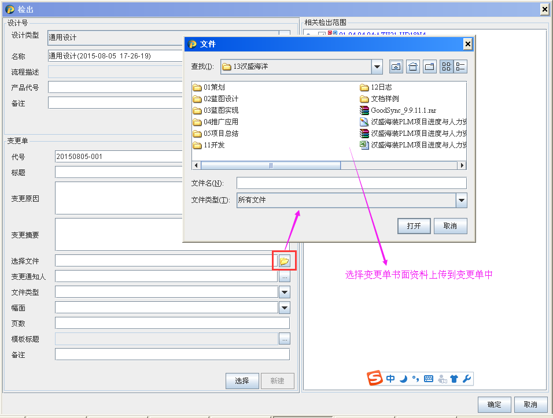Open the 文档样例 folder
This screenshot has width=553, height=418.
[379, 99]
